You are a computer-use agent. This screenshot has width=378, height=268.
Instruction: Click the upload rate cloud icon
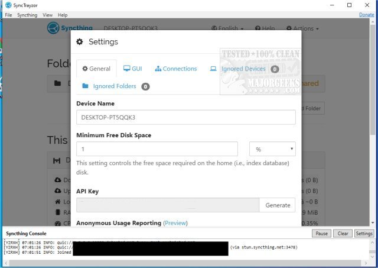point(58,190)
